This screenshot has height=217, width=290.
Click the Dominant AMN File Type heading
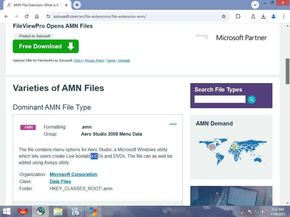(52, 107)
